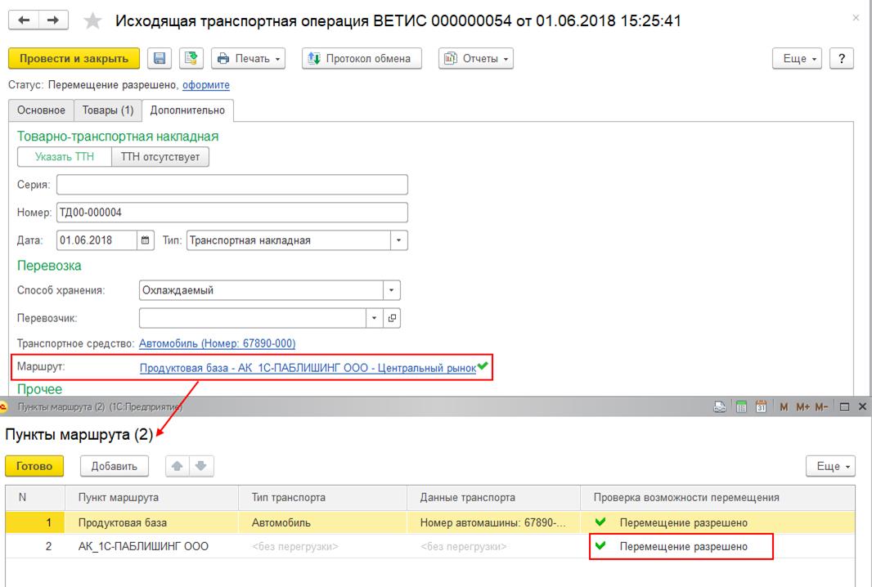The height and width of the screenshot is (587, 872).
Task: Open the Маршрут route link
Action: [x=308, y=368]
